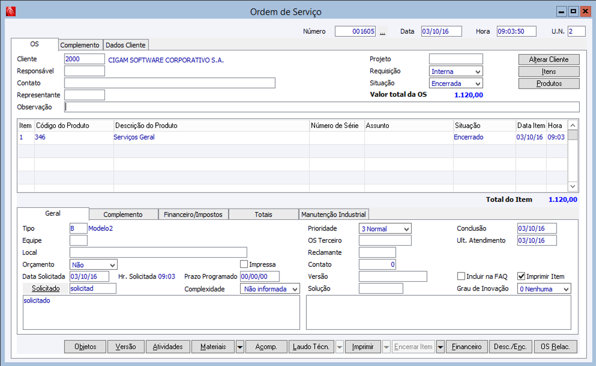Click the Alterar Cliente button
Image resolution: width=596 pixels, height=366 pixels.
(x=548, y=60)
